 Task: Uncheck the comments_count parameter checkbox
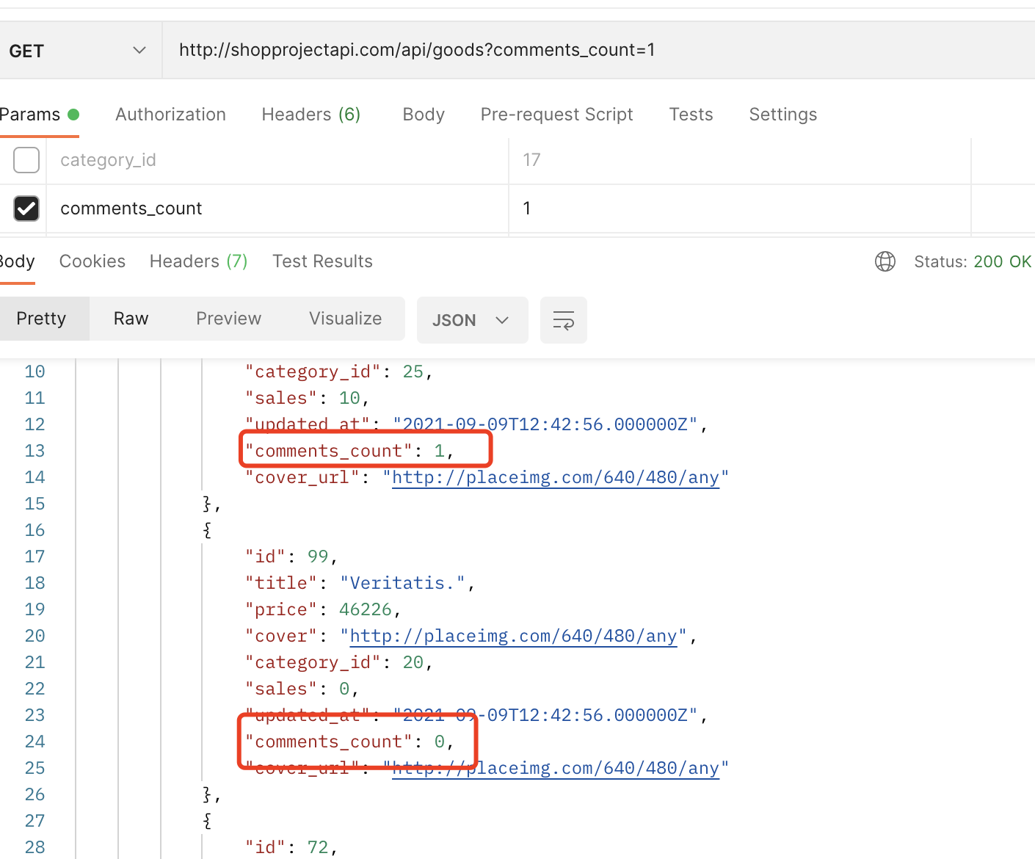point(26,209)
